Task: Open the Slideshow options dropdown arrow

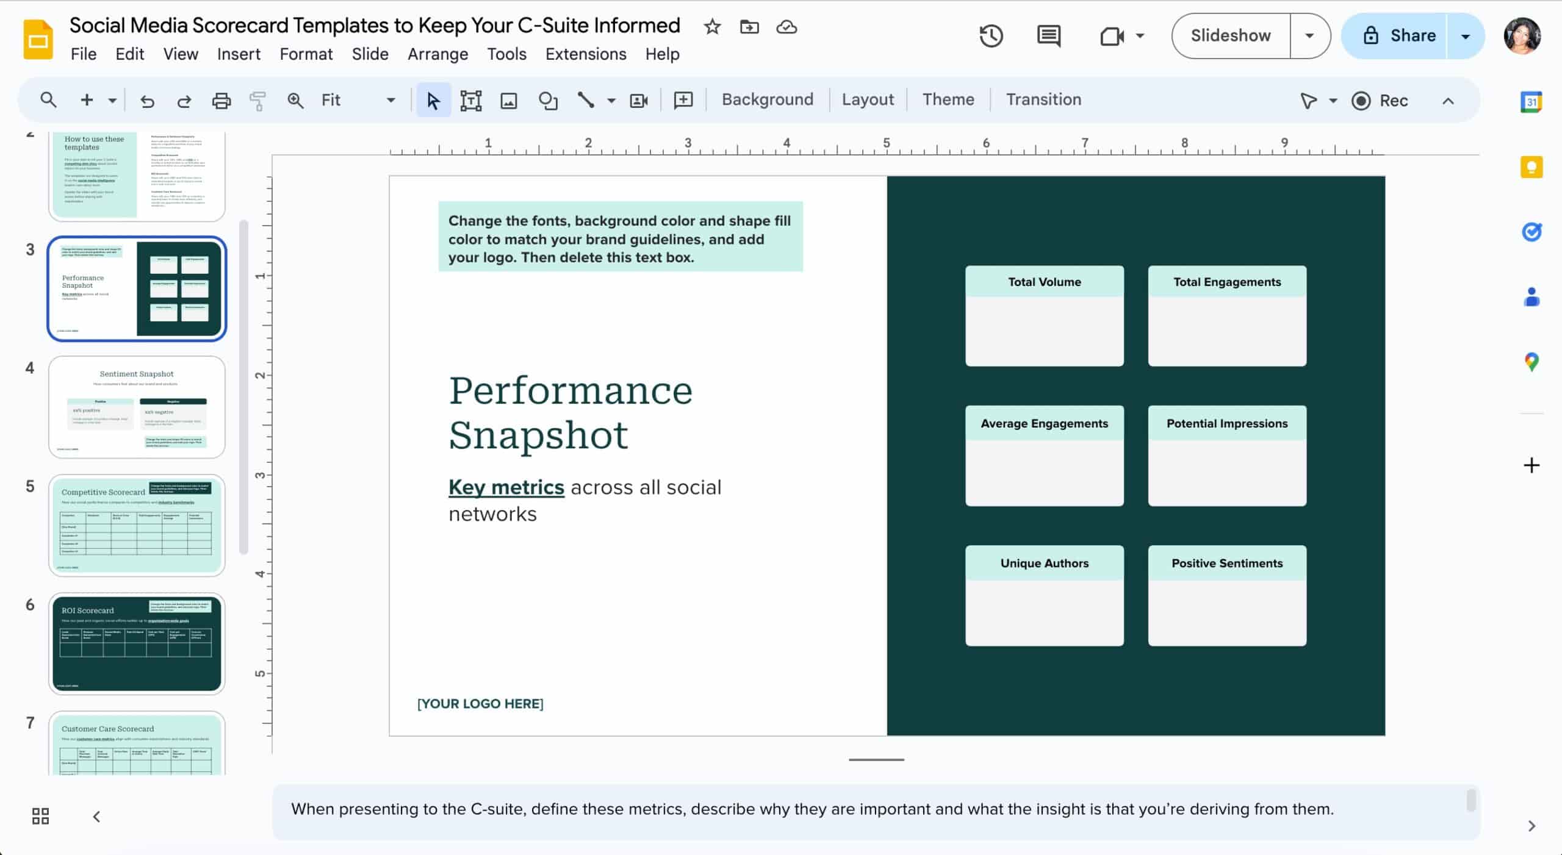Action: pyautogui.click(x=1308, y=35)
